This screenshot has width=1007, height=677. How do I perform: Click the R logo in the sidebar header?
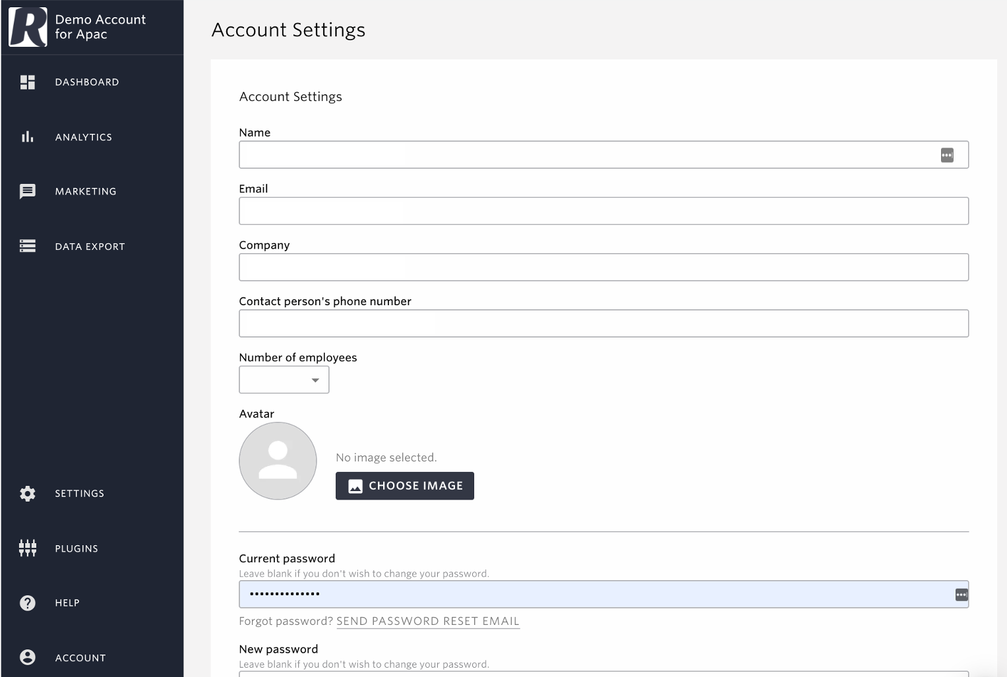28,27
